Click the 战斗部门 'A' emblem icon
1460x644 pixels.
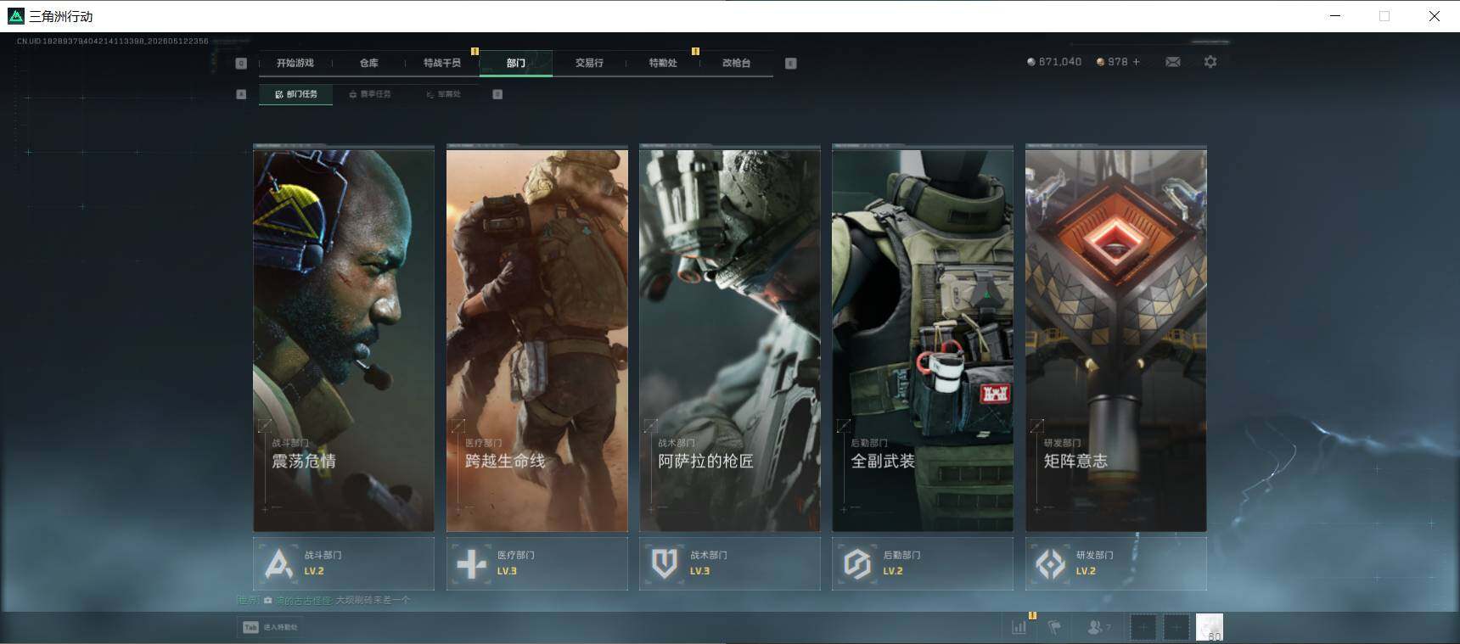pos(278,563)
